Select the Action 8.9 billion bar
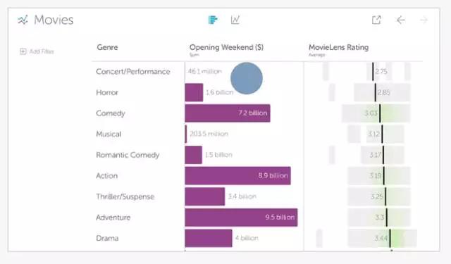Screen dimensions: 451x264 tap(238, 175)
